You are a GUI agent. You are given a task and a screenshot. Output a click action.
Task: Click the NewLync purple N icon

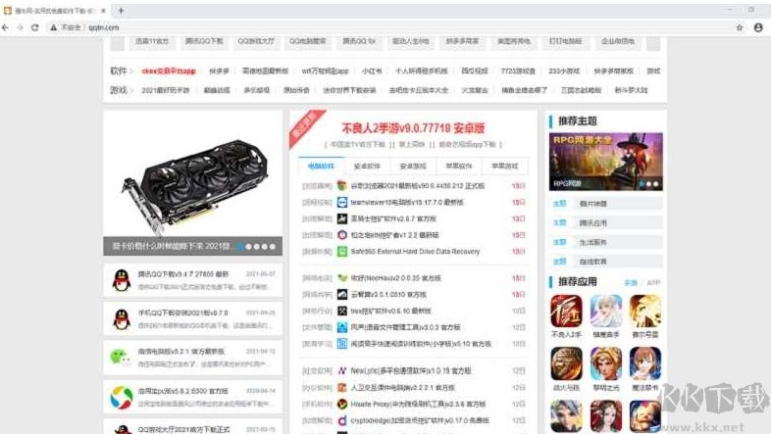click(341, 370)
